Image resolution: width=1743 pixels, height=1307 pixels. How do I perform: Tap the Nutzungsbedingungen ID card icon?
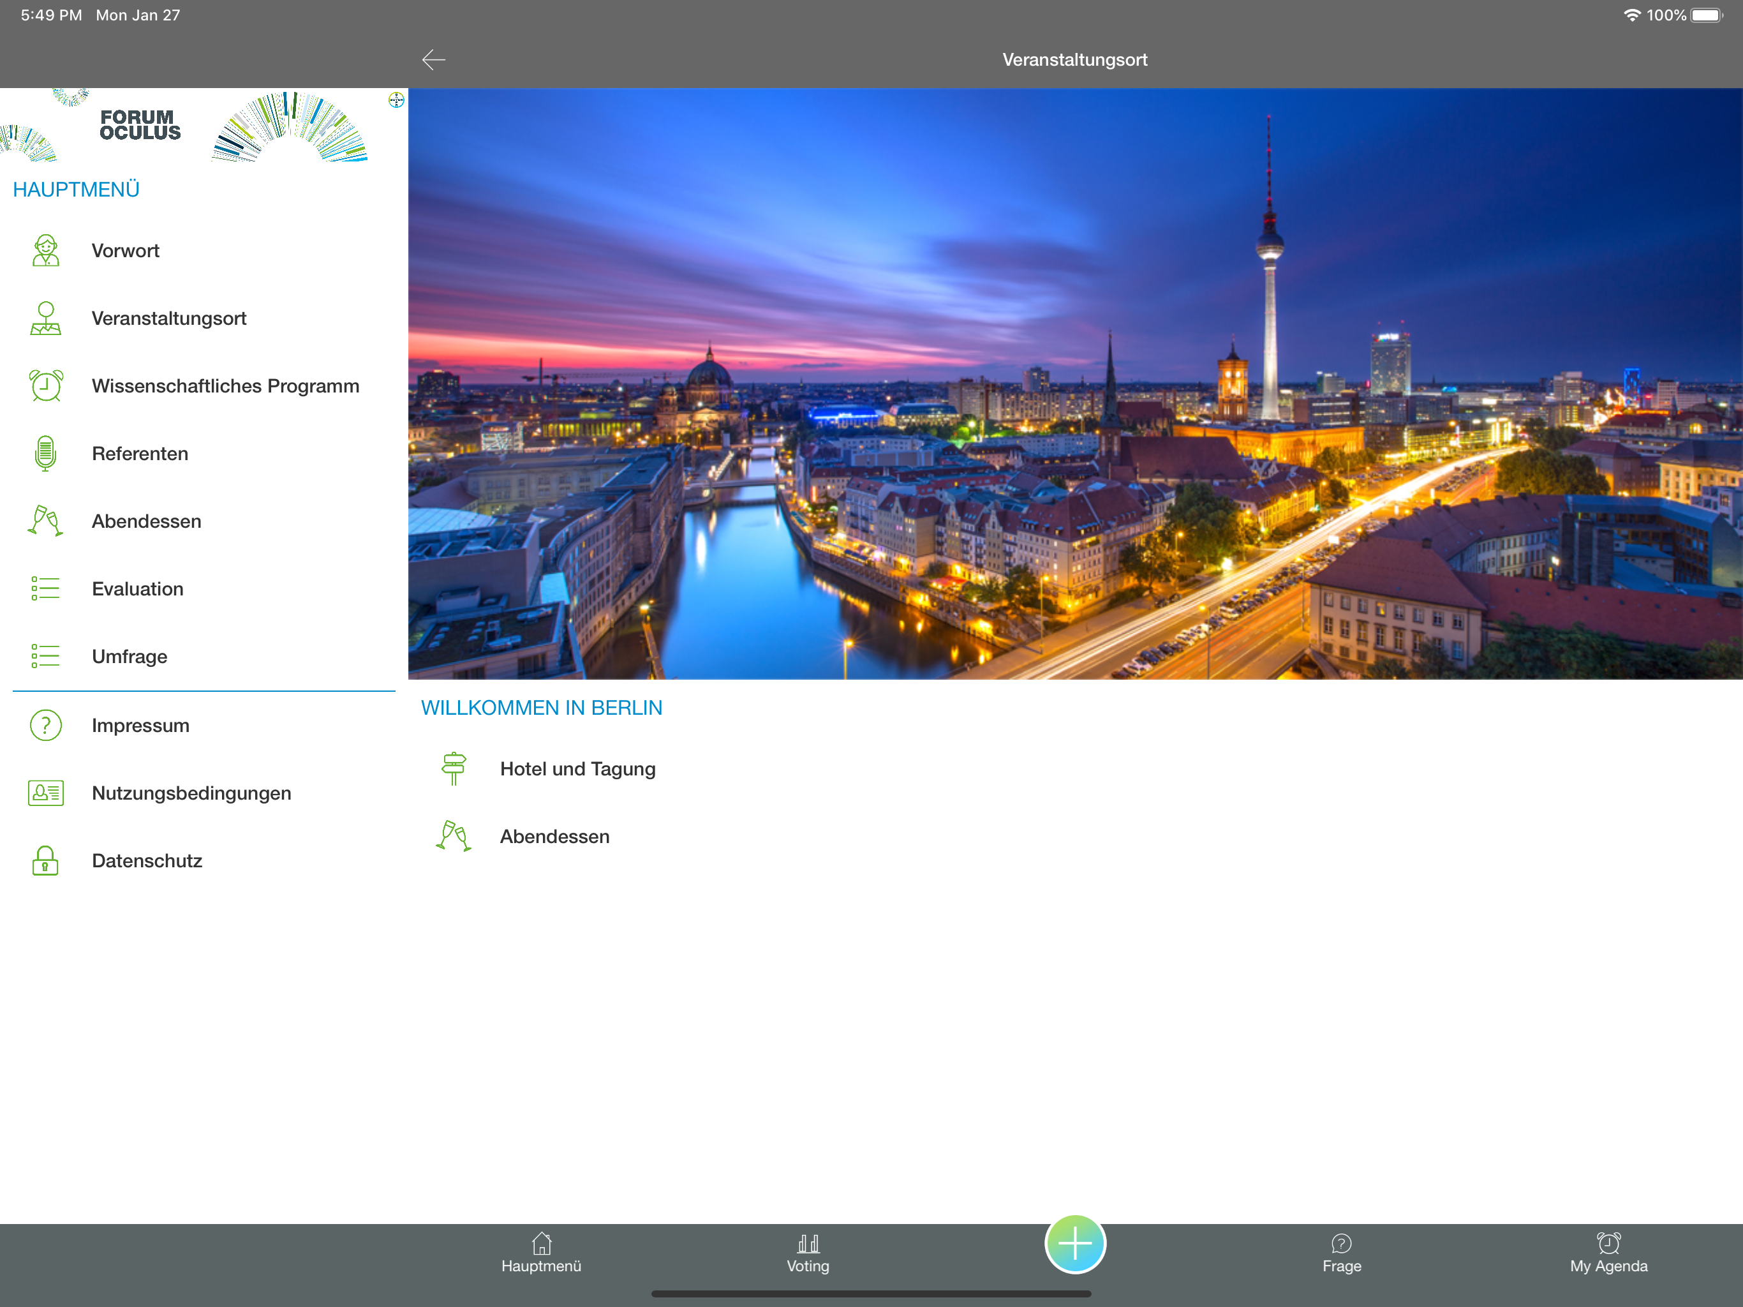[46, 793]
